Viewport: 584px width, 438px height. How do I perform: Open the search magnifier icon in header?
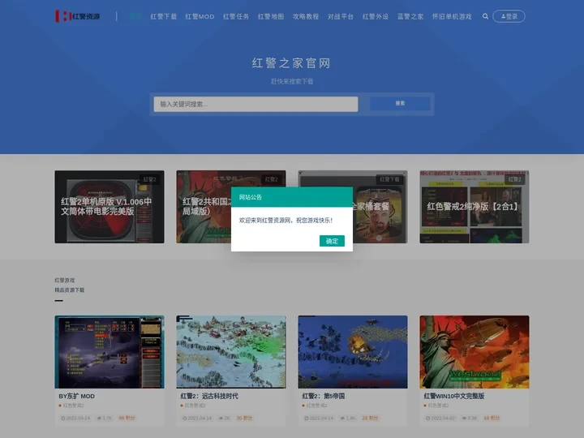click(485, 16)
